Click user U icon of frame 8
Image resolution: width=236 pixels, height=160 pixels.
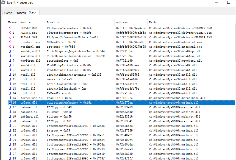(10, 65)
